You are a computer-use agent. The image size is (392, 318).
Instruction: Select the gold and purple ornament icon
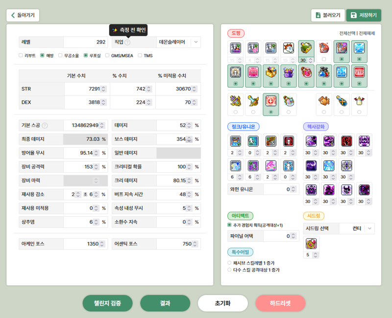[x=235, y=101]
